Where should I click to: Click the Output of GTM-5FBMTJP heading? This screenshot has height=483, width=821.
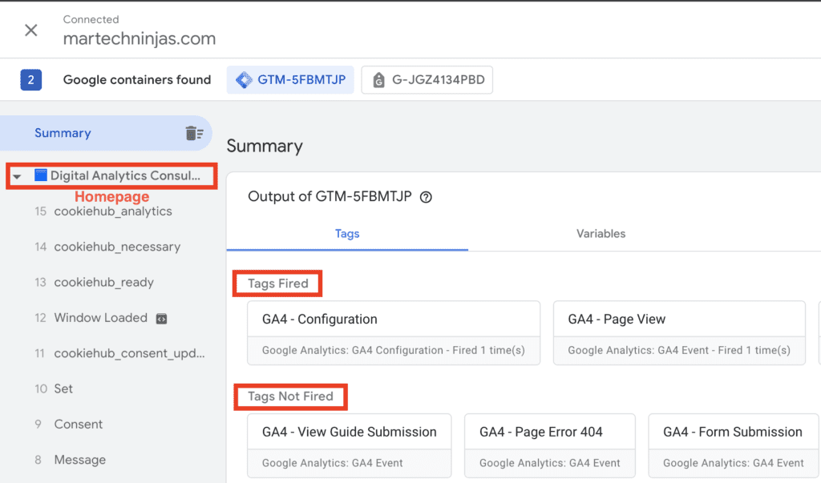pos(330,197)
